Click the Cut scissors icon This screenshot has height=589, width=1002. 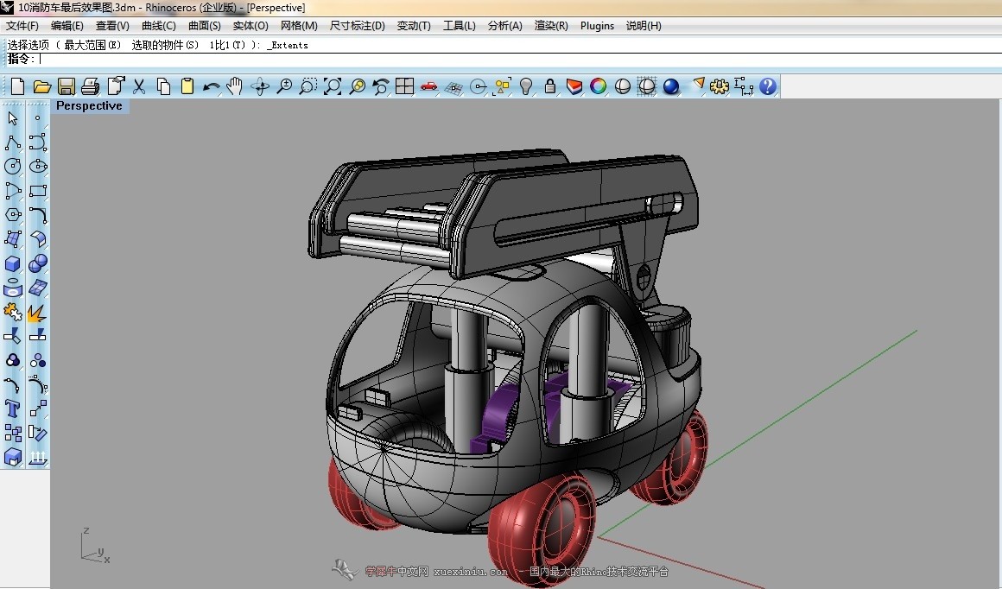139,86
